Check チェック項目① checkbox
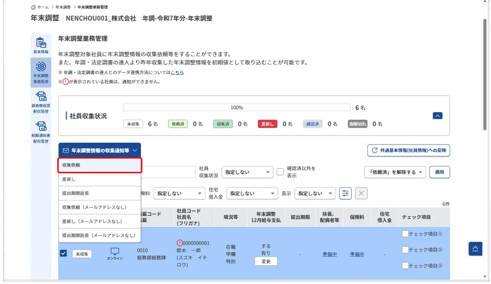This screenshot has height=284, width=491. [x=405, y=234]
